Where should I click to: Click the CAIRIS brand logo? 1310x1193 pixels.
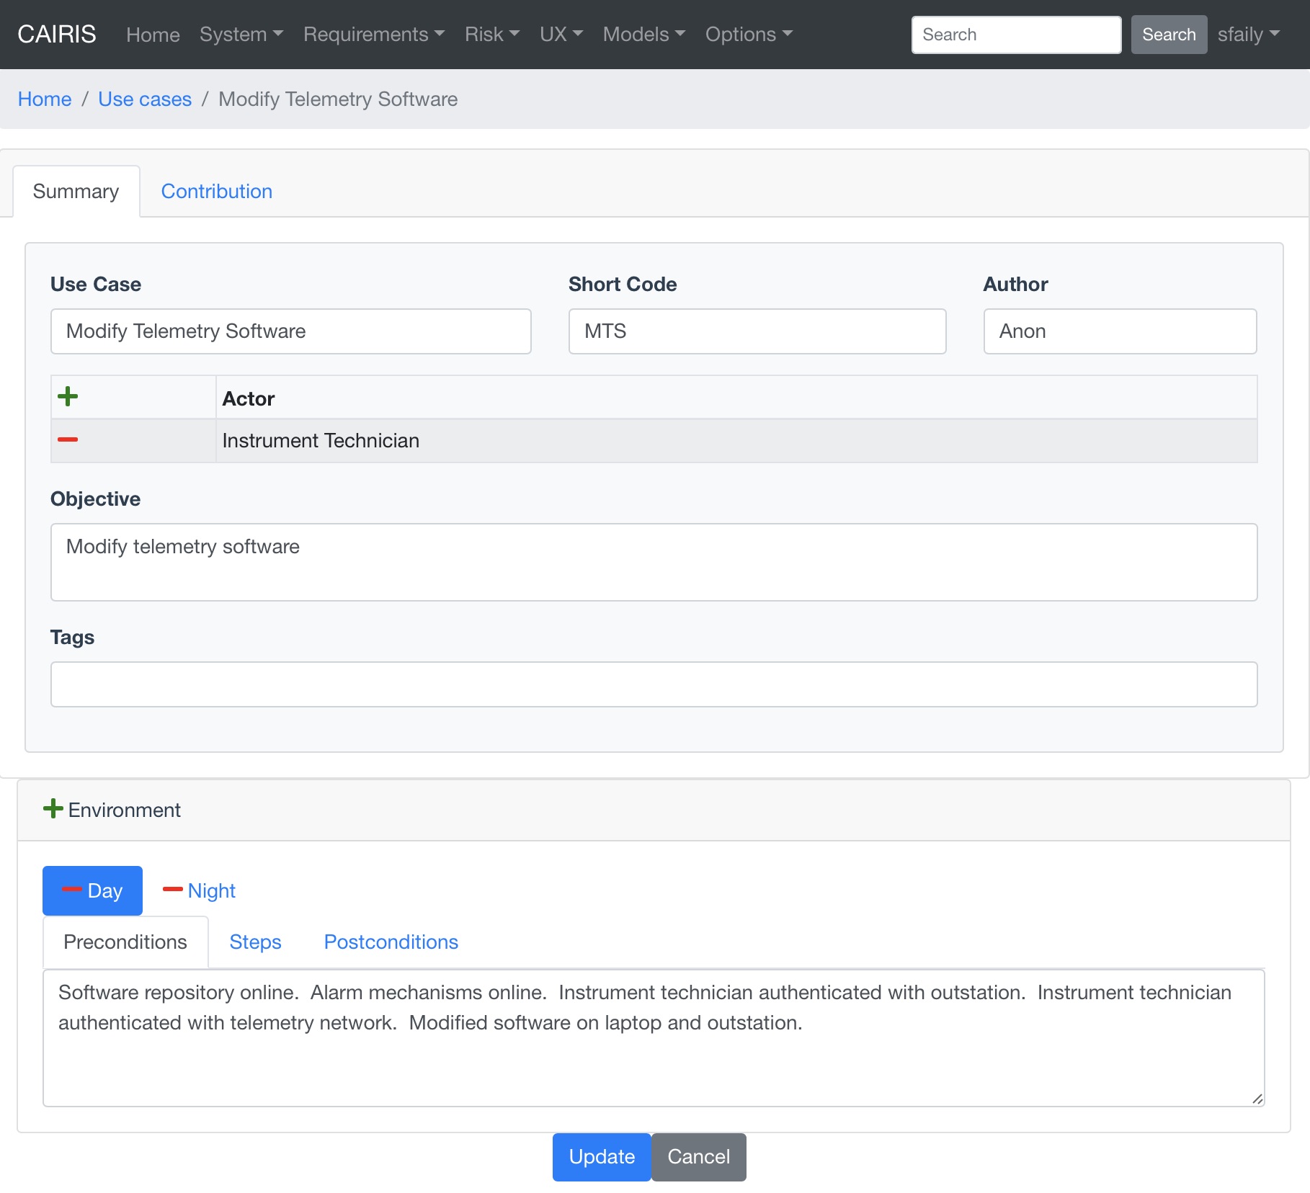(57, 35)
